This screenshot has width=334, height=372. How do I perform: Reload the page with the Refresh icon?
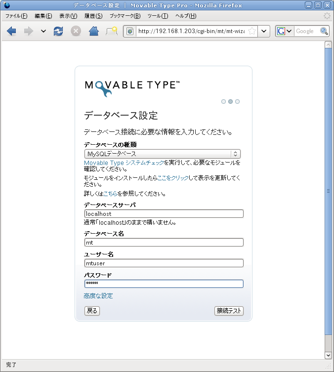click(x=58, y=31)
